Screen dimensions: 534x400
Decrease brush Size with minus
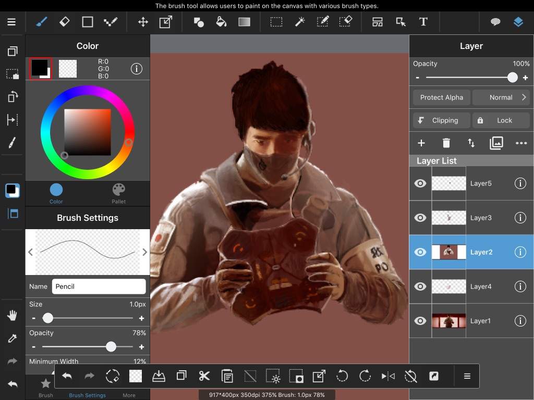(34, 318)
